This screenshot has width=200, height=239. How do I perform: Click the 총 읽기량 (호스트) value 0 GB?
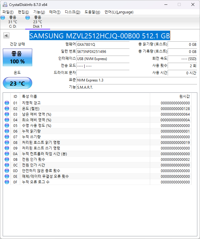click(x=182, y=44)
